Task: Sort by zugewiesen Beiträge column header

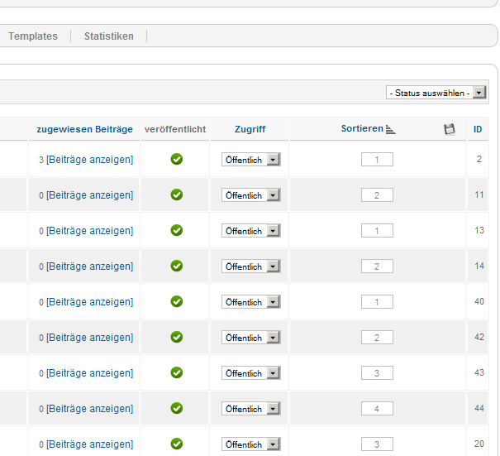Action: (84, 129)
